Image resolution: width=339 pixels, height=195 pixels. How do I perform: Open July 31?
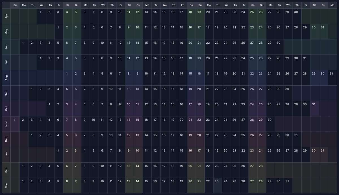coord(306,62)
